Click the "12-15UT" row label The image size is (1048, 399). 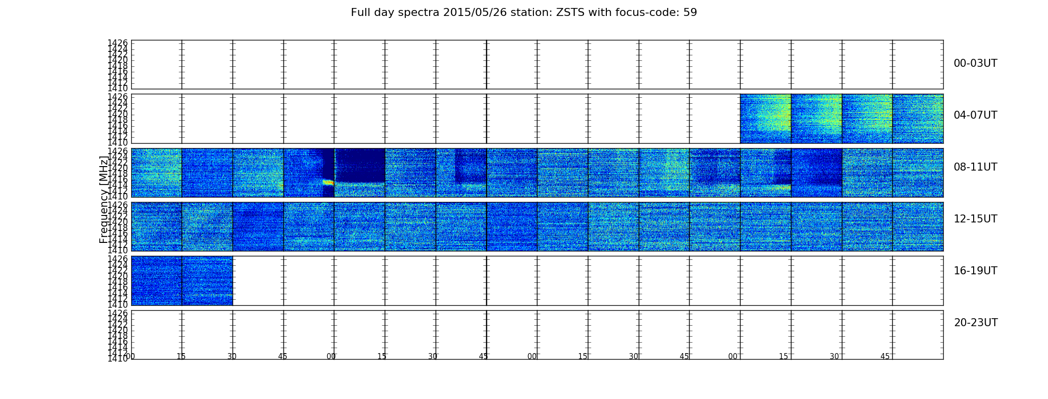coord(975,219)
